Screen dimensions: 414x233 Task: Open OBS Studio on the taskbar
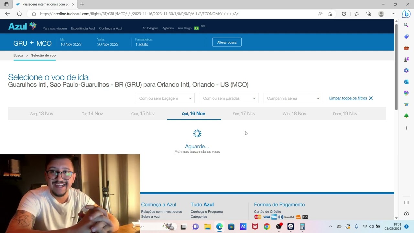[x=279, y=227]
